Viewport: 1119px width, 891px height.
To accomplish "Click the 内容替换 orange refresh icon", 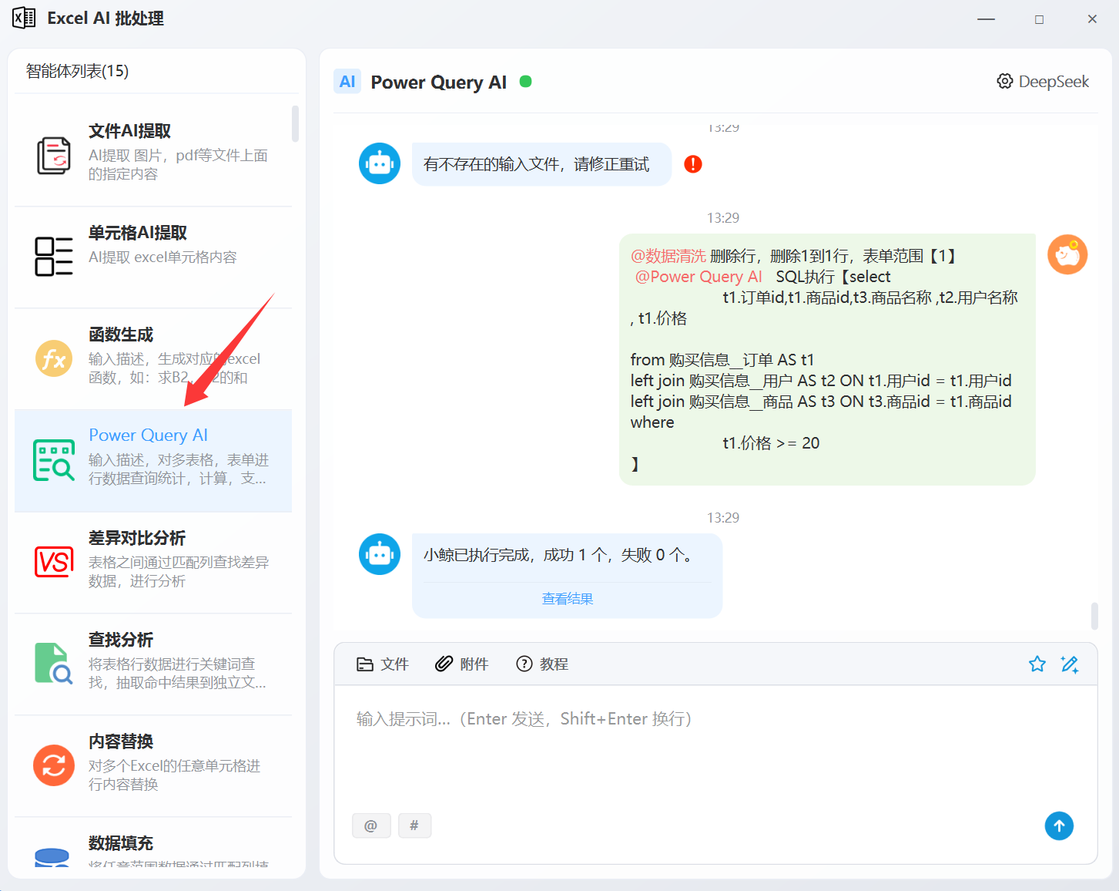I will (x=54, y=765).
